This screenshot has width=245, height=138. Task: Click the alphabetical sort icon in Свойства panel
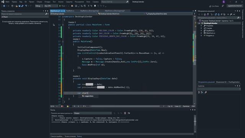[x=202, y=92]
